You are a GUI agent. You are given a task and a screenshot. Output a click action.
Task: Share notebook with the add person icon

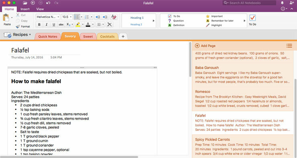[292, 3]
